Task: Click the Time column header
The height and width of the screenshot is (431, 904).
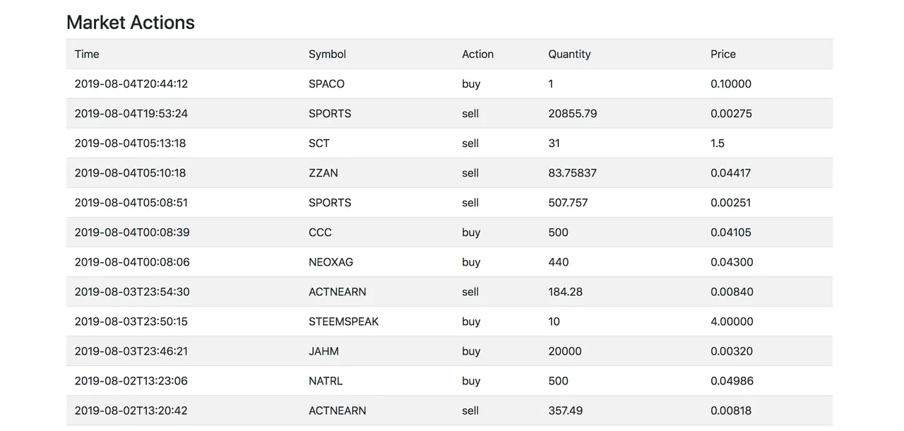Action: (x=87, y=54)
